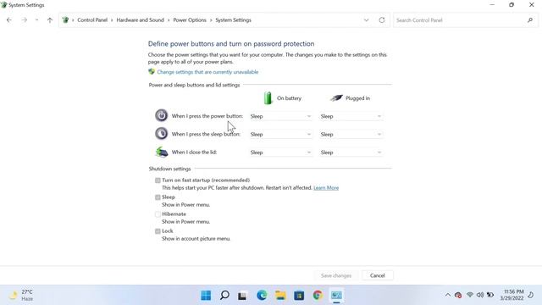Show hidden tray icons chevron
This screenshot has width=542, height=305.
pyautogui.click(x=448, y=295)
